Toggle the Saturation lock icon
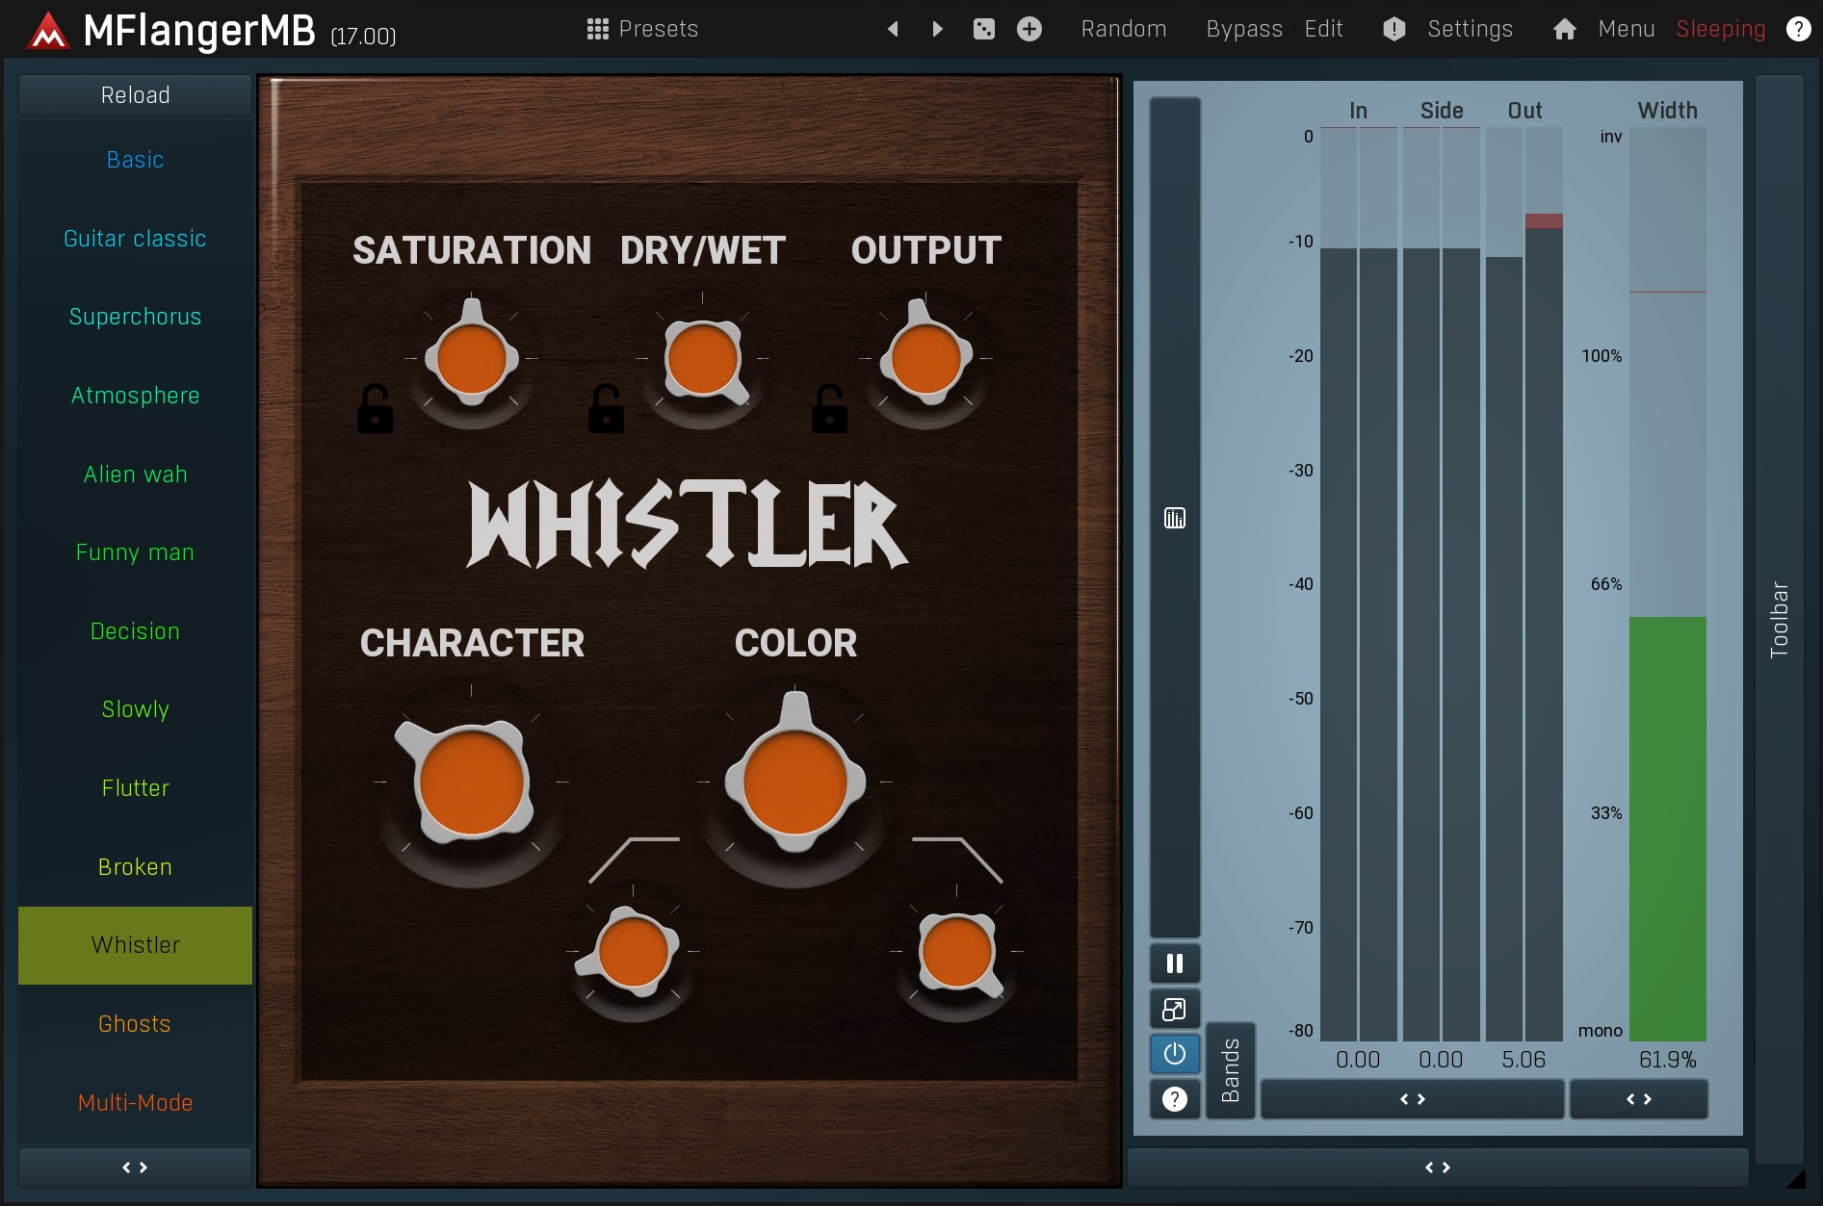1823x1206 pixels. 375,409
